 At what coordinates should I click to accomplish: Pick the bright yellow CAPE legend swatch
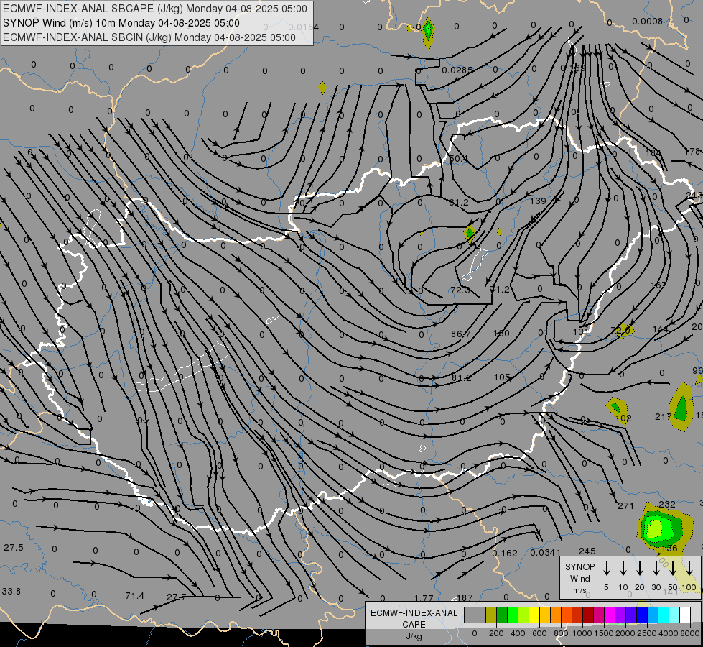[x=534, y=615]
